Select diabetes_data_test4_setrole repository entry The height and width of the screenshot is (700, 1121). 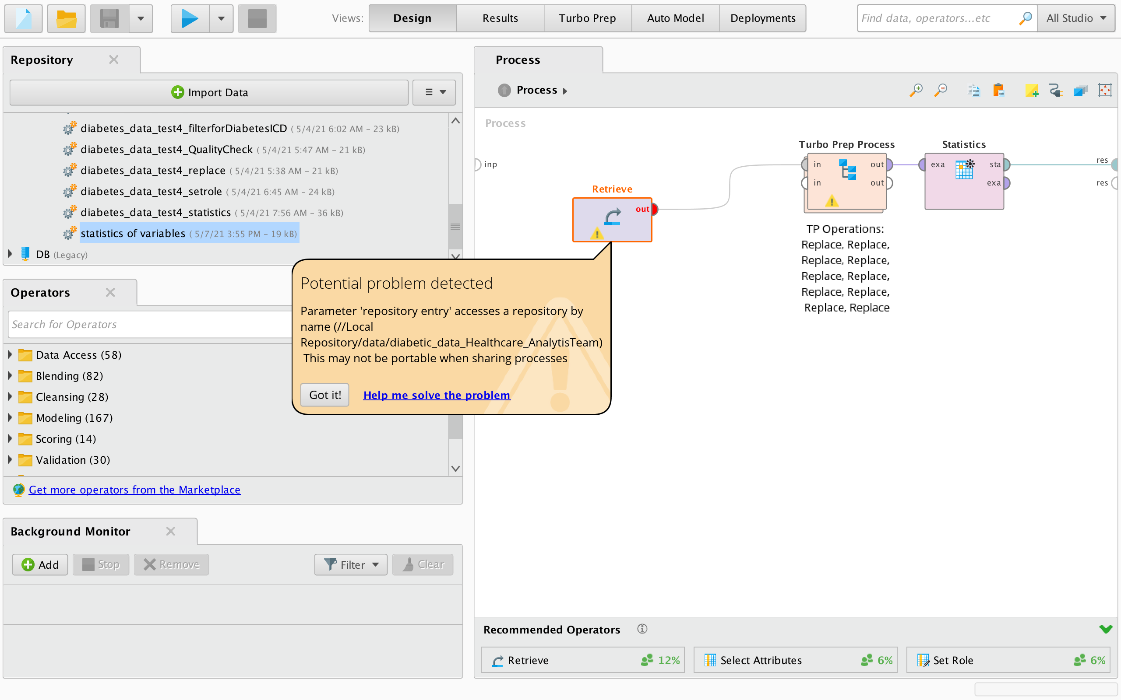click(x=151, y=191)
